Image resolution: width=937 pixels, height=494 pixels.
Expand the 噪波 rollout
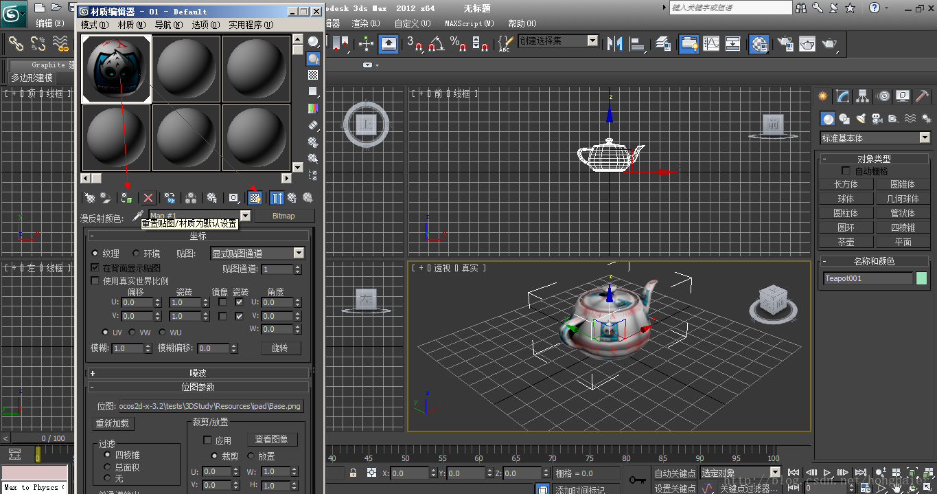[198, 373]
